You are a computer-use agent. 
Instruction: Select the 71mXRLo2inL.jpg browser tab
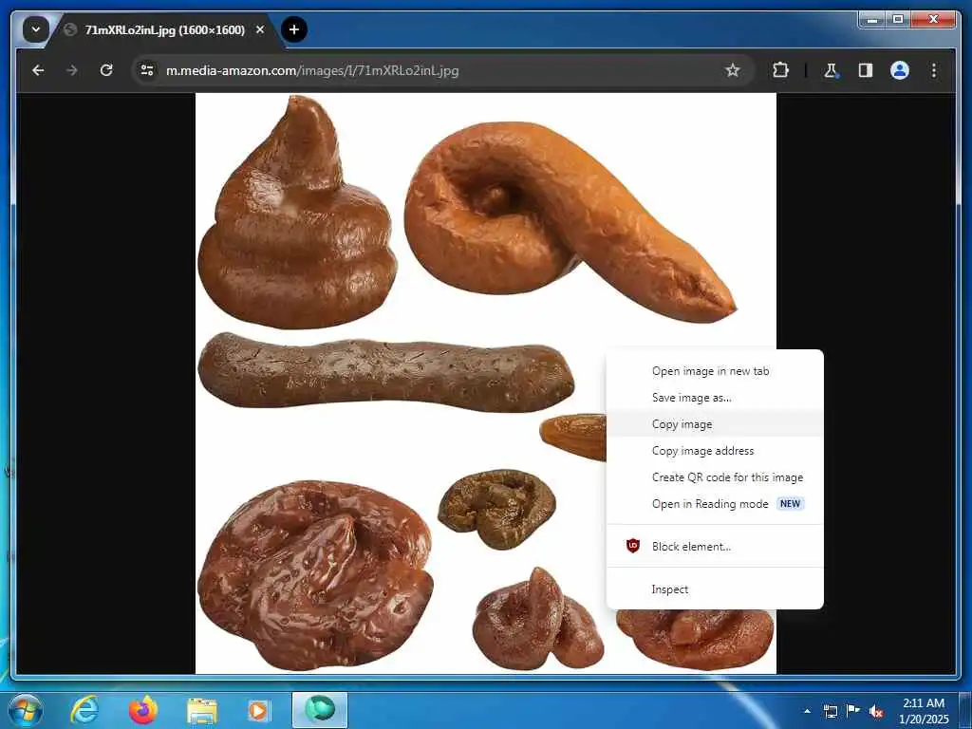165,29
